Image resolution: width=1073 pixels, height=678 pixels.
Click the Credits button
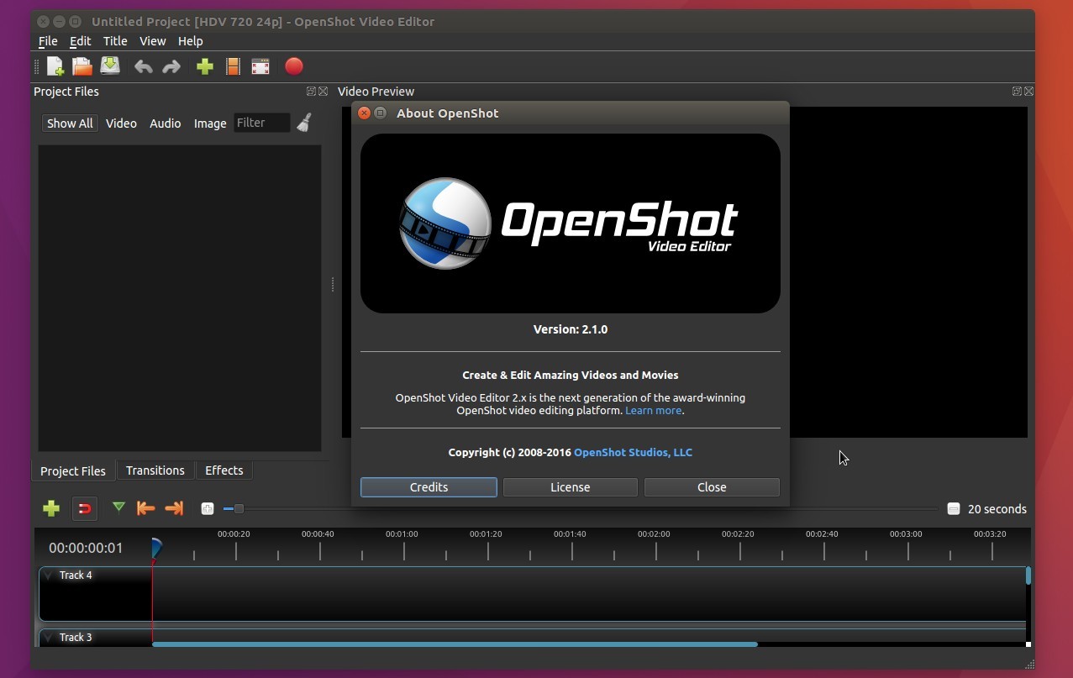(x=428, y=487)
